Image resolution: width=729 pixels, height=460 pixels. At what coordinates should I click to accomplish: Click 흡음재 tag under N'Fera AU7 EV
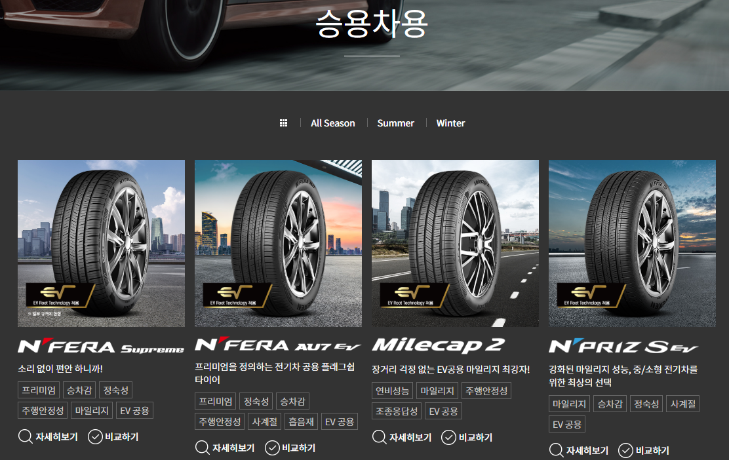(302, 421)
